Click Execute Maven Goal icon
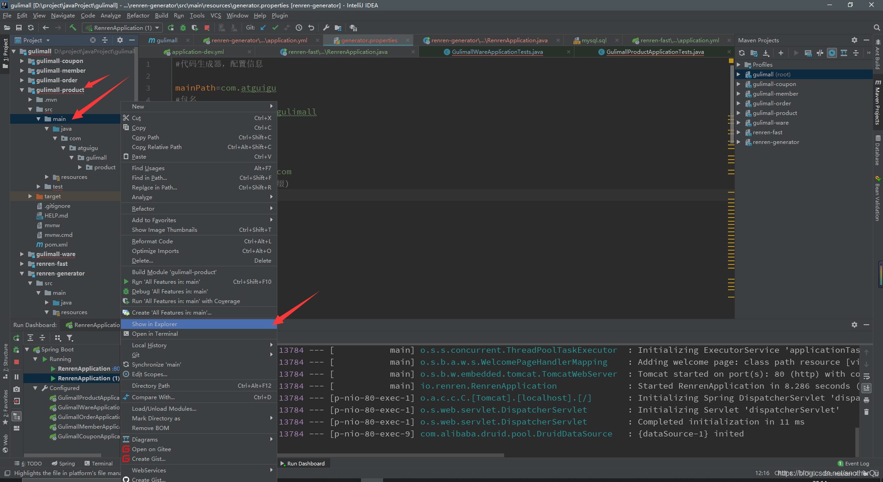This screenshot has width=883, height=482. (x=808, y=53)
